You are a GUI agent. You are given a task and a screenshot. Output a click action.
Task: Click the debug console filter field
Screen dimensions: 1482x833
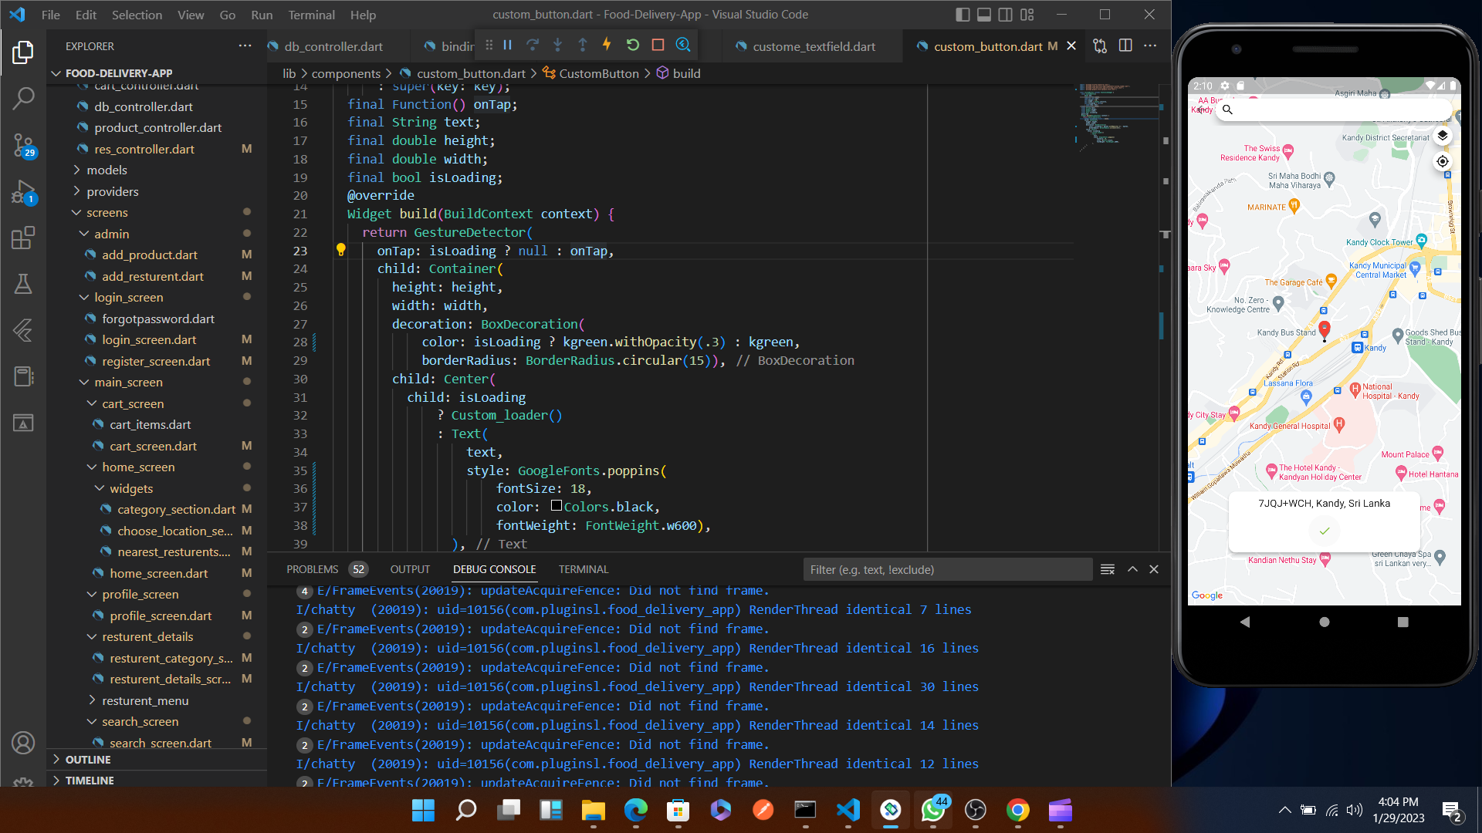[x=948, y=569]
